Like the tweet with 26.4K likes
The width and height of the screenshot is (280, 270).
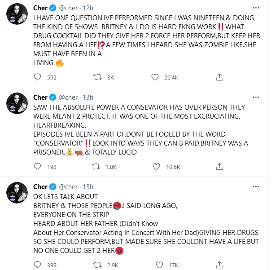tap(155, 77)
